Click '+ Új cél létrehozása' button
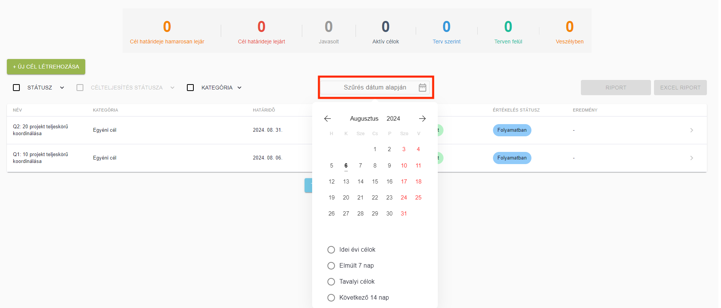The height and width of the screenshot is (308, 721). (46, 67)
